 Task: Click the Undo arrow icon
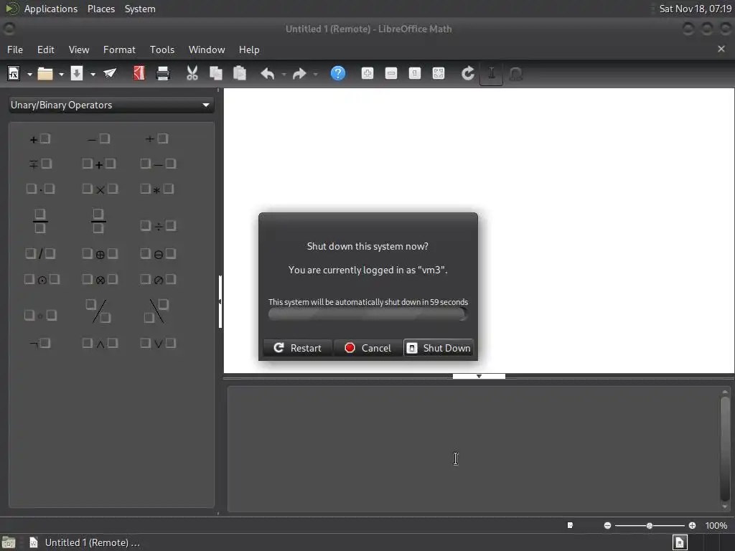click(x=268, y=74)
